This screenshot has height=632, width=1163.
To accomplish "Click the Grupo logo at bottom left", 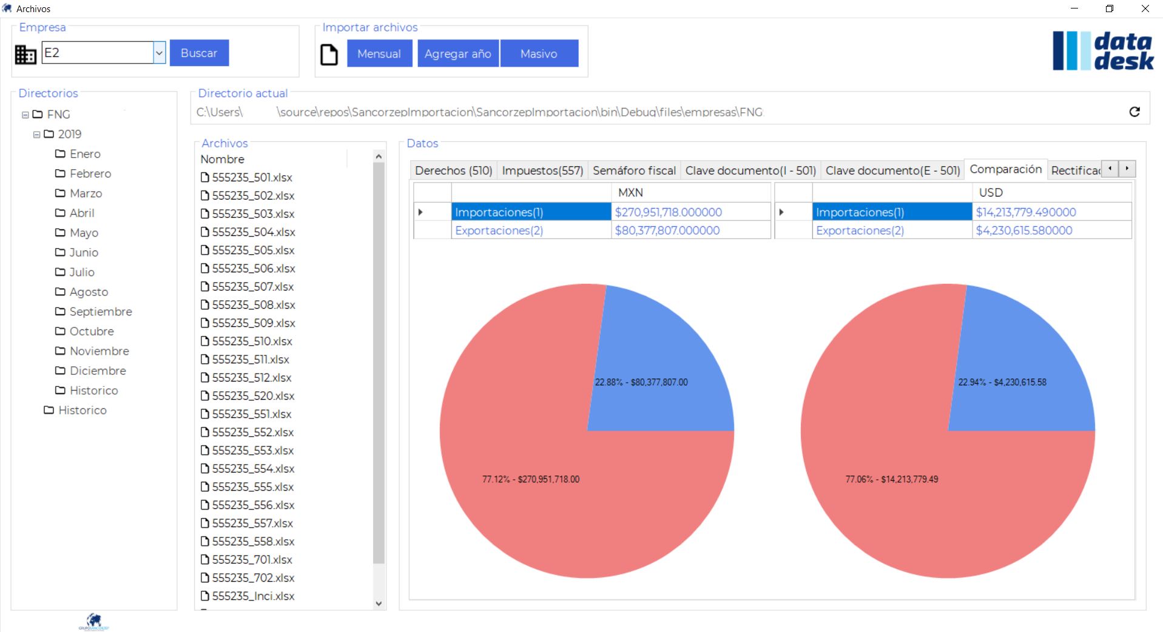I will [x=93, y=621].
